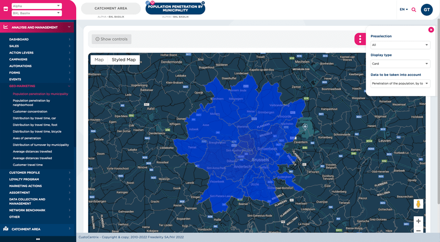This screenshot has height=242, width=440.
Task: Click the Show controls button
Action: click(111, 39)
